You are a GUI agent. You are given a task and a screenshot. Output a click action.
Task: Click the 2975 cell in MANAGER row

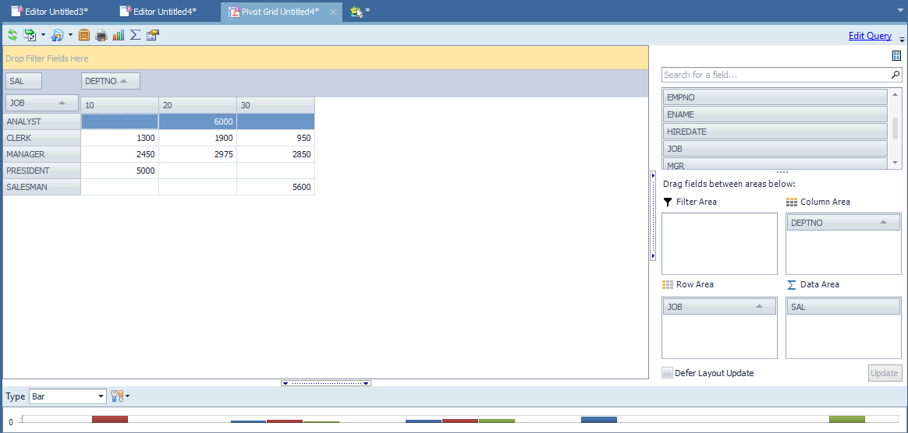click(x=198, y=154)
